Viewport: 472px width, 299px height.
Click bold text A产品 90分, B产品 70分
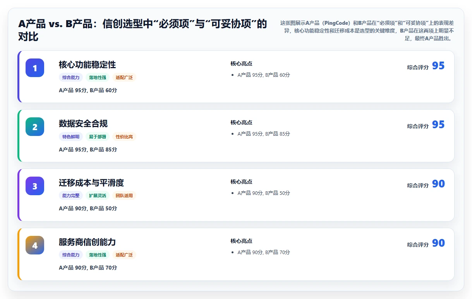(88, 268)
